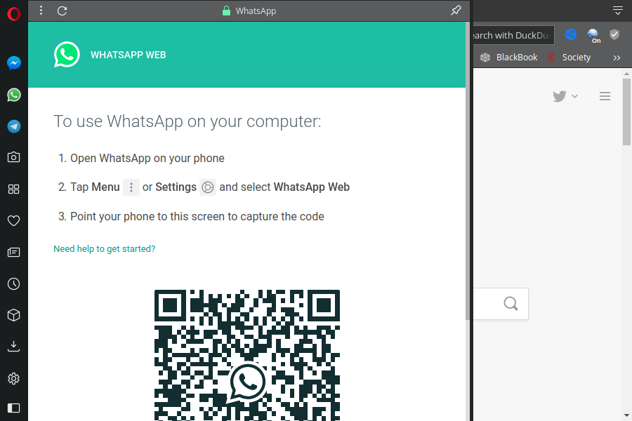
Task: Click the browser page vertical scrollbar thumb
Action: click(626, 112)
